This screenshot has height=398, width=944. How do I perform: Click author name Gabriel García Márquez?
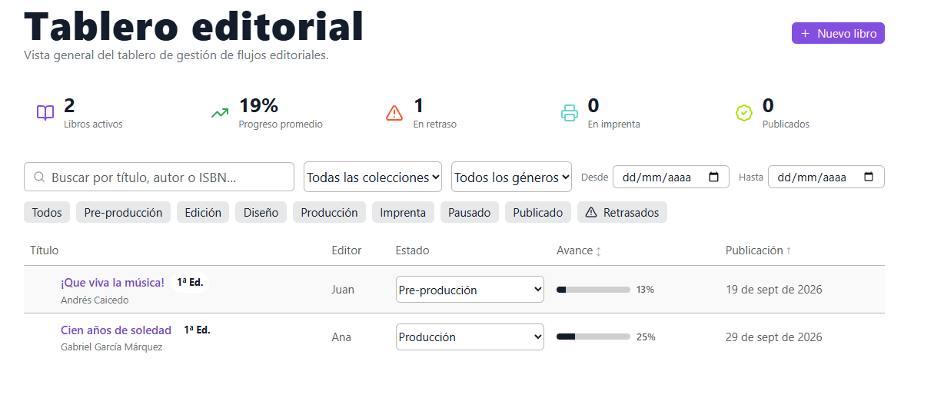click(111, 347)
